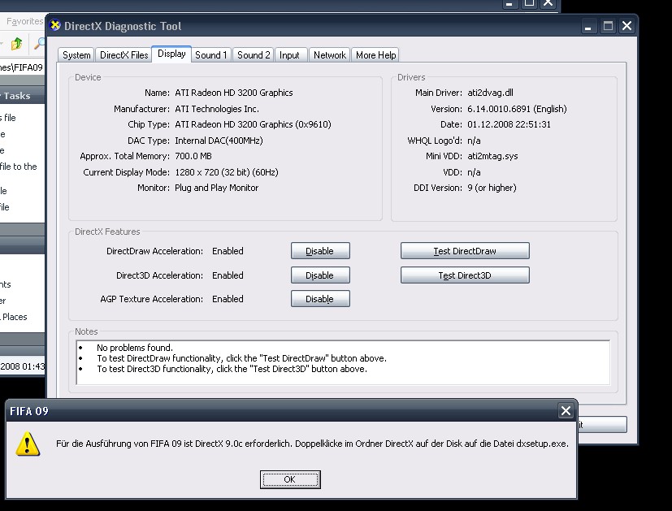Disable AGP Texture Acceleration
672x511 pixels.
pyautogui.click(x=320, y=299)
